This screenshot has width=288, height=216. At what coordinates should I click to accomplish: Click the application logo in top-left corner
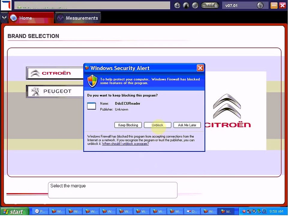tap(6, 5)
